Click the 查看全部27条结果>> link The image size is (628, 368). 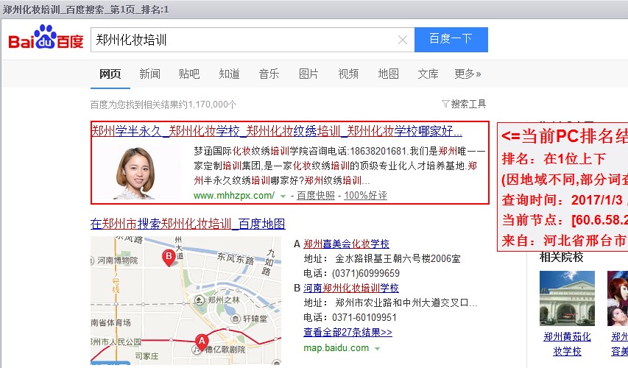click(x=347, y=332)
